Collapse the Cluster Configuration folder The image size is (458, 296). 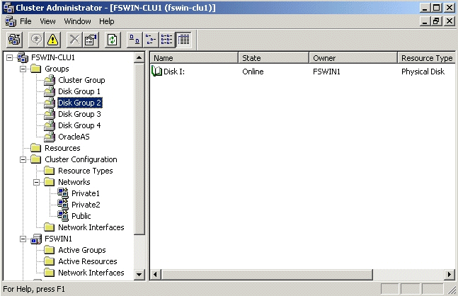(23, 159)
